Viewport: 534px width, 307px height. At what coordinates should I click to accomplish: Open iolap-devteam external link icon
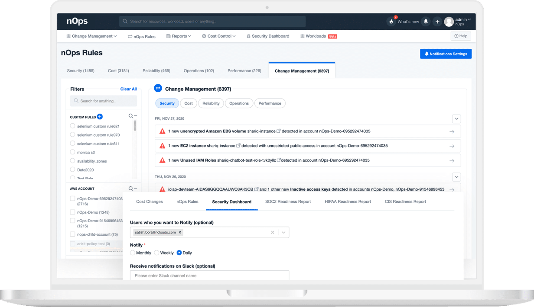click(256, 189)
